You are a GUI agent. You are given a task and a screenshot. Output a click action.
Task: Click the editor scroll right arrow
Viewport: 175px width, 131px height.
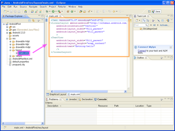[x=125, y=91]
